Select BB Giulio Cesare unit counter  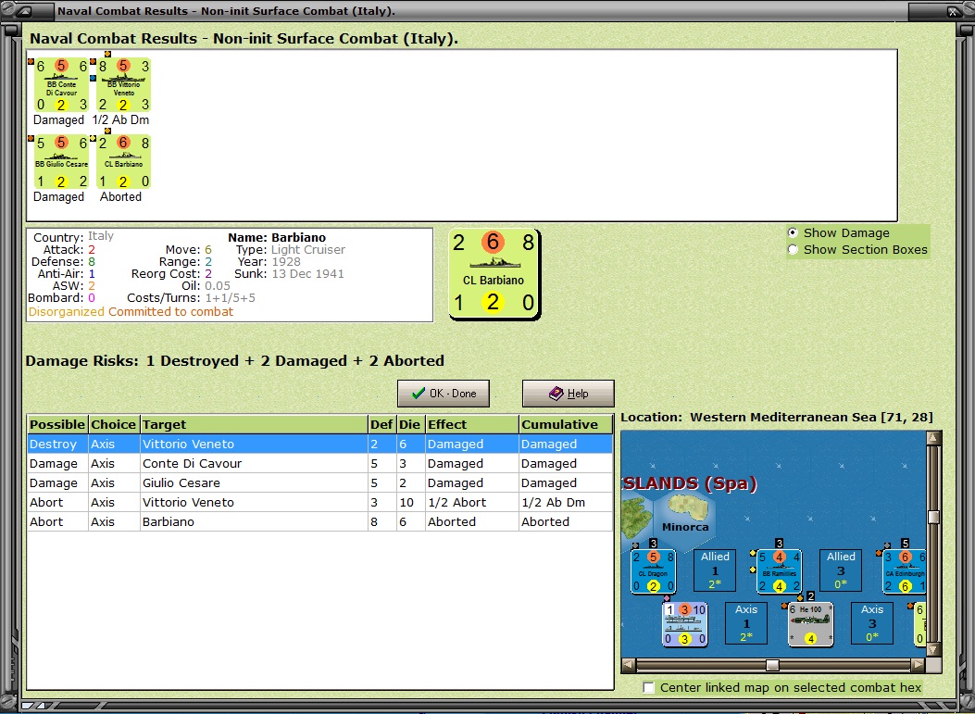61,162
